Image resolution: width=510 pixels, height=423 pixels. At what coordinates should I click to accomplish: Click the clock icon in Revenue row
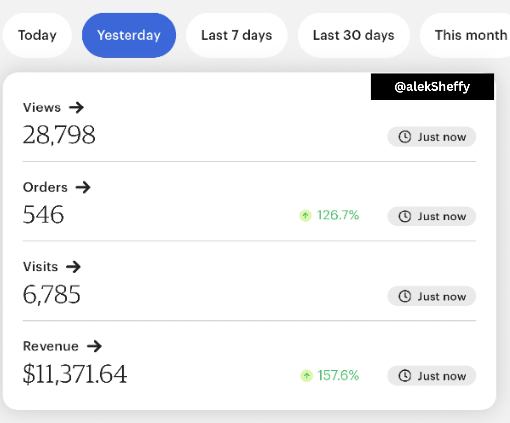pyautogui.click(x=405, y=376)
